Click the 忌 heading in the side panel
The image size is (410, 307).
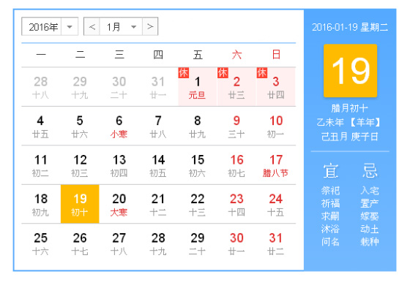coord(370,171)
